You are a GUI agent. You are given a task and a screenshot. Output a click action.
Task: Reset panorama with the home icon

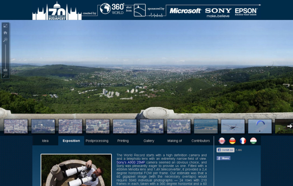pyautogui.click(x=6, y=33)
